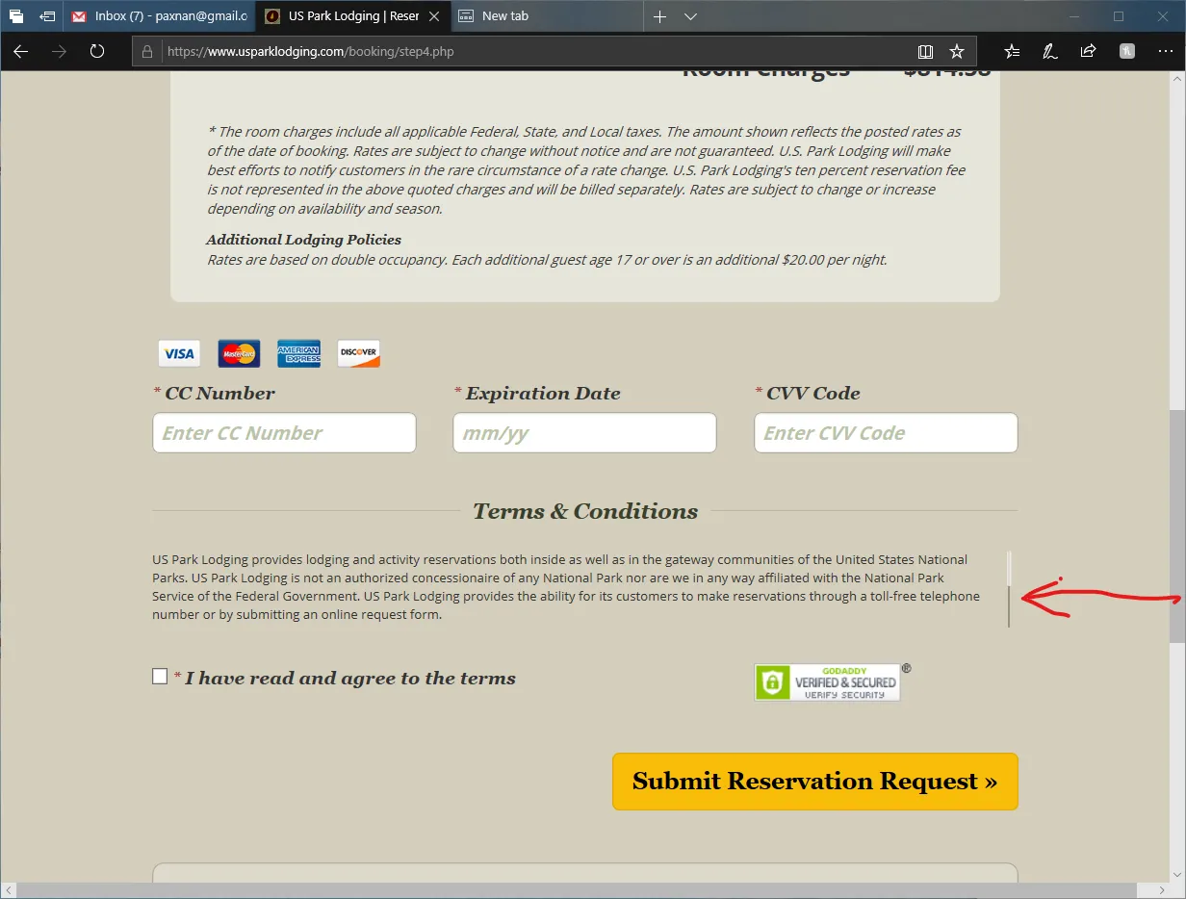Open the Add notes pen icon

pos(1050,51)
